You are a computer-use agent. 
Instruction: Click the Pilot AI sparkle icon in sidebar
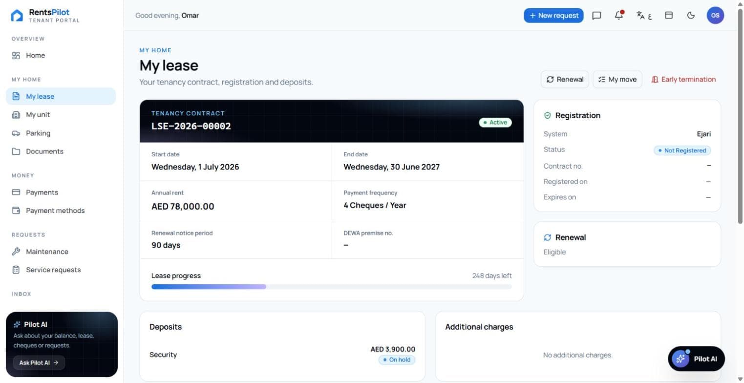[17, 324]
